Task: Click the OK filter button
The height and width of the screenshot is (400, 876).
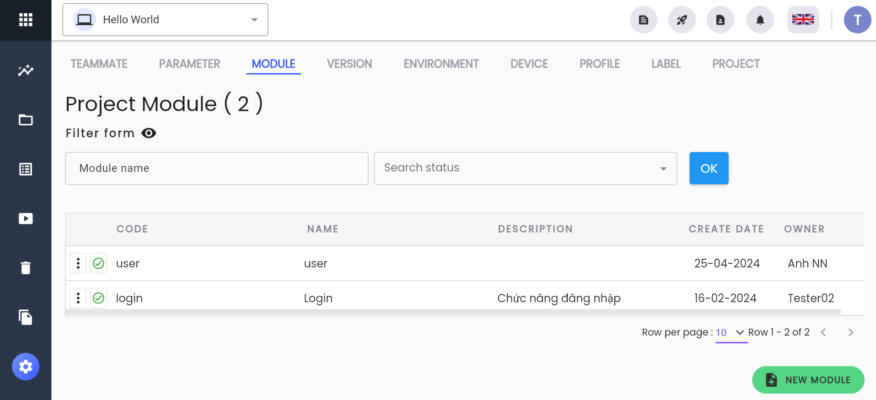Action: tap(709, 168)
